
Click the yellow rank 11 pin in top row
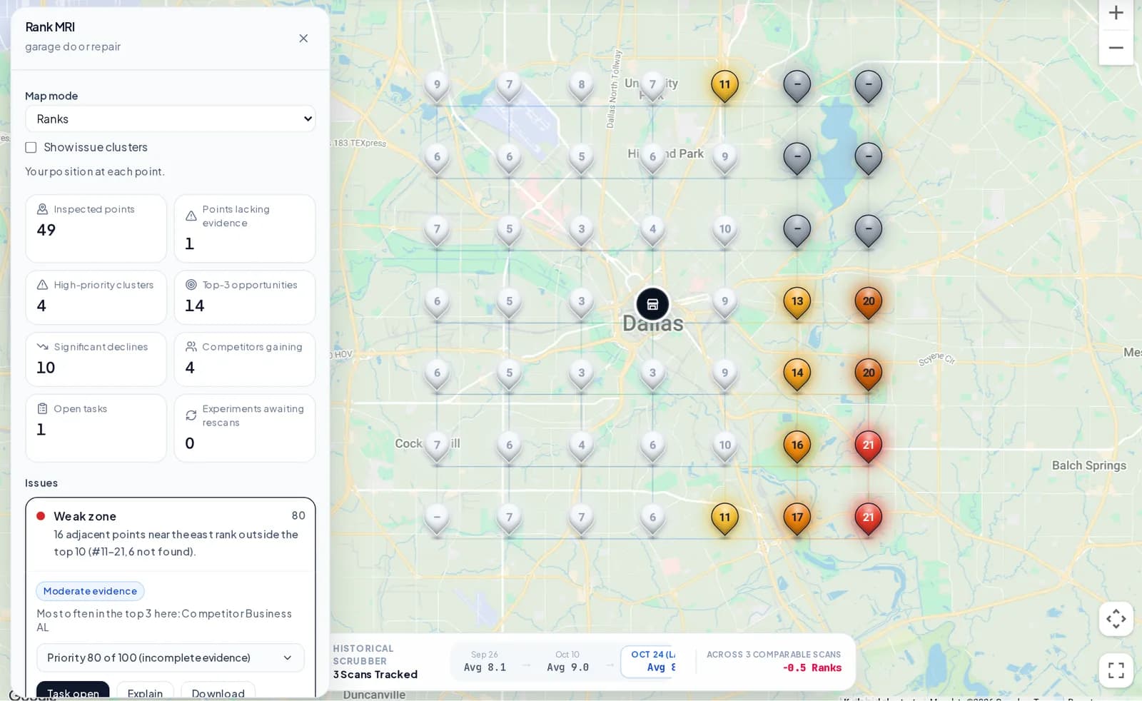click(x=724, y=86)
